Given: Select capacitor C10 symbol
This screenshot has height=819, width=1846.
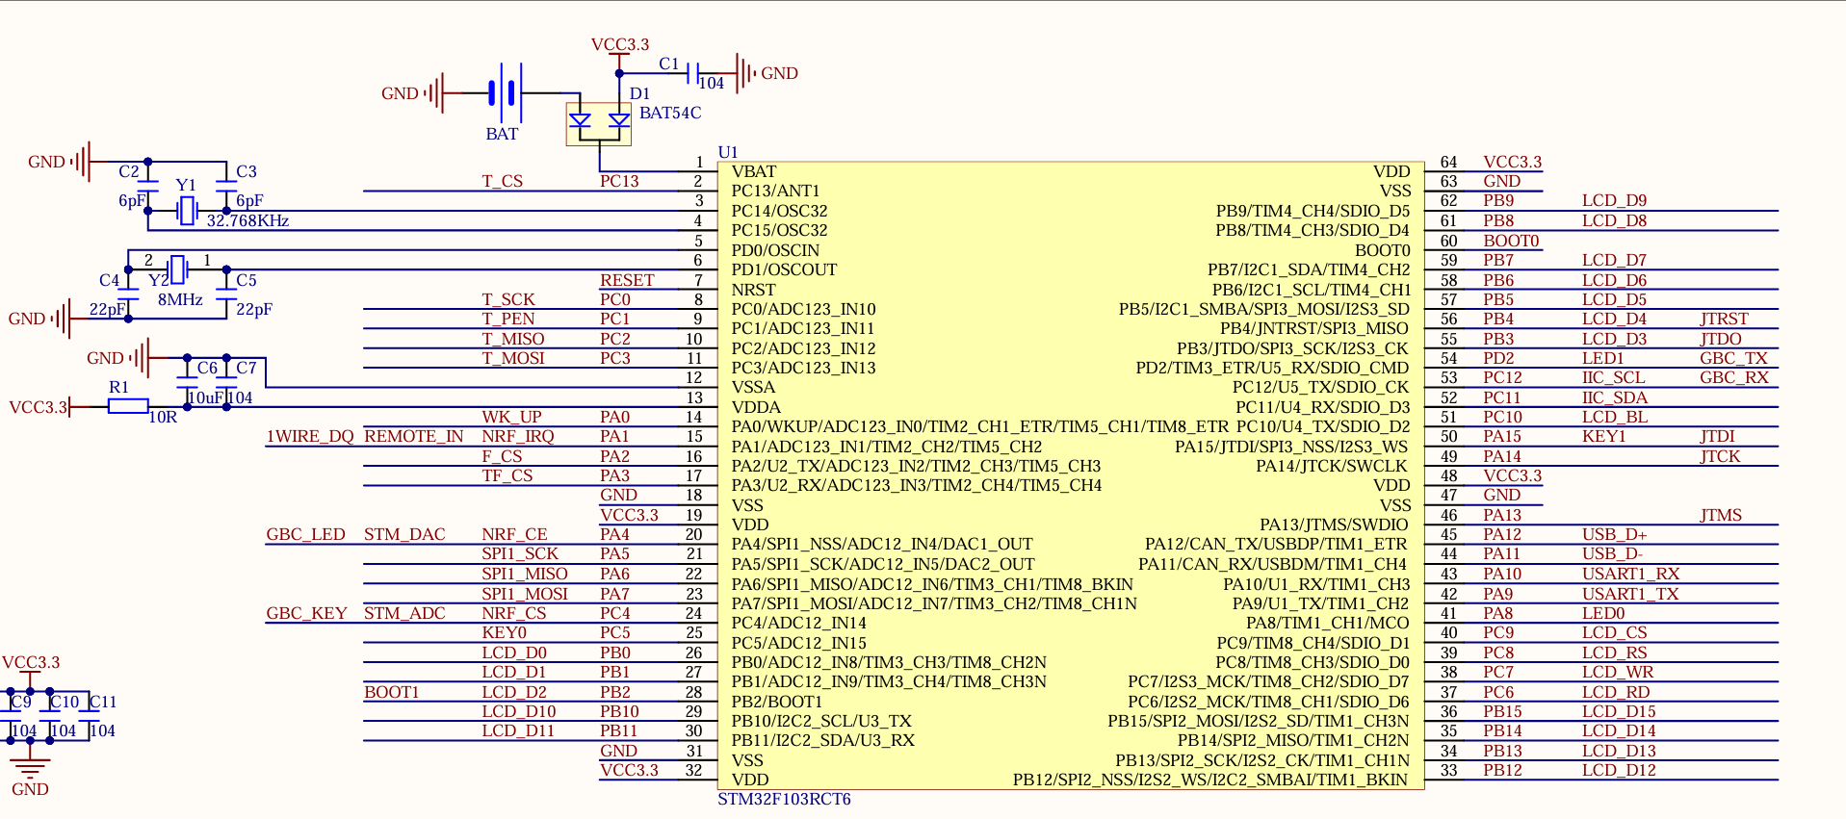Looking at the screenshot, I should [50, 716].
